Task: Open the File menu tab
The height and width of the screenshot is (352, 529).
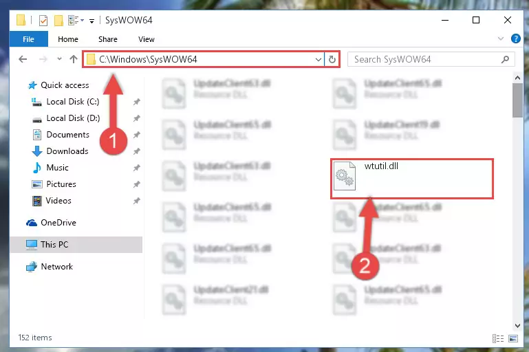Action: pyautogui.click(x=29, y=39)
